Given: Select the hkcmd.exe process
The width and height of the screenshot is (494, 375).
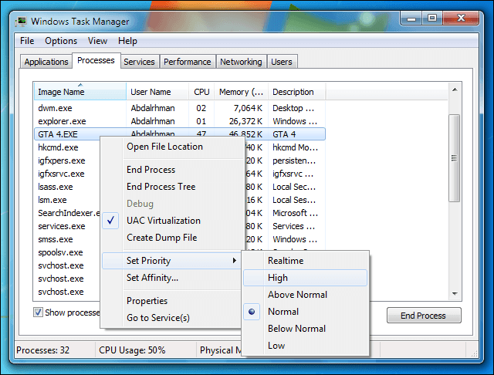Looking at the screenshot, I should 58,147.
